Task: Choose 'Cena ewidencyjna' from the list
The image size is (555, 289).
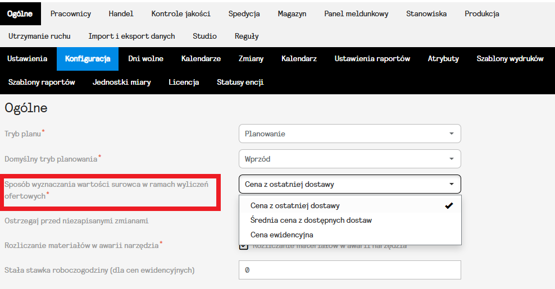Action: [x=281, y=235]
